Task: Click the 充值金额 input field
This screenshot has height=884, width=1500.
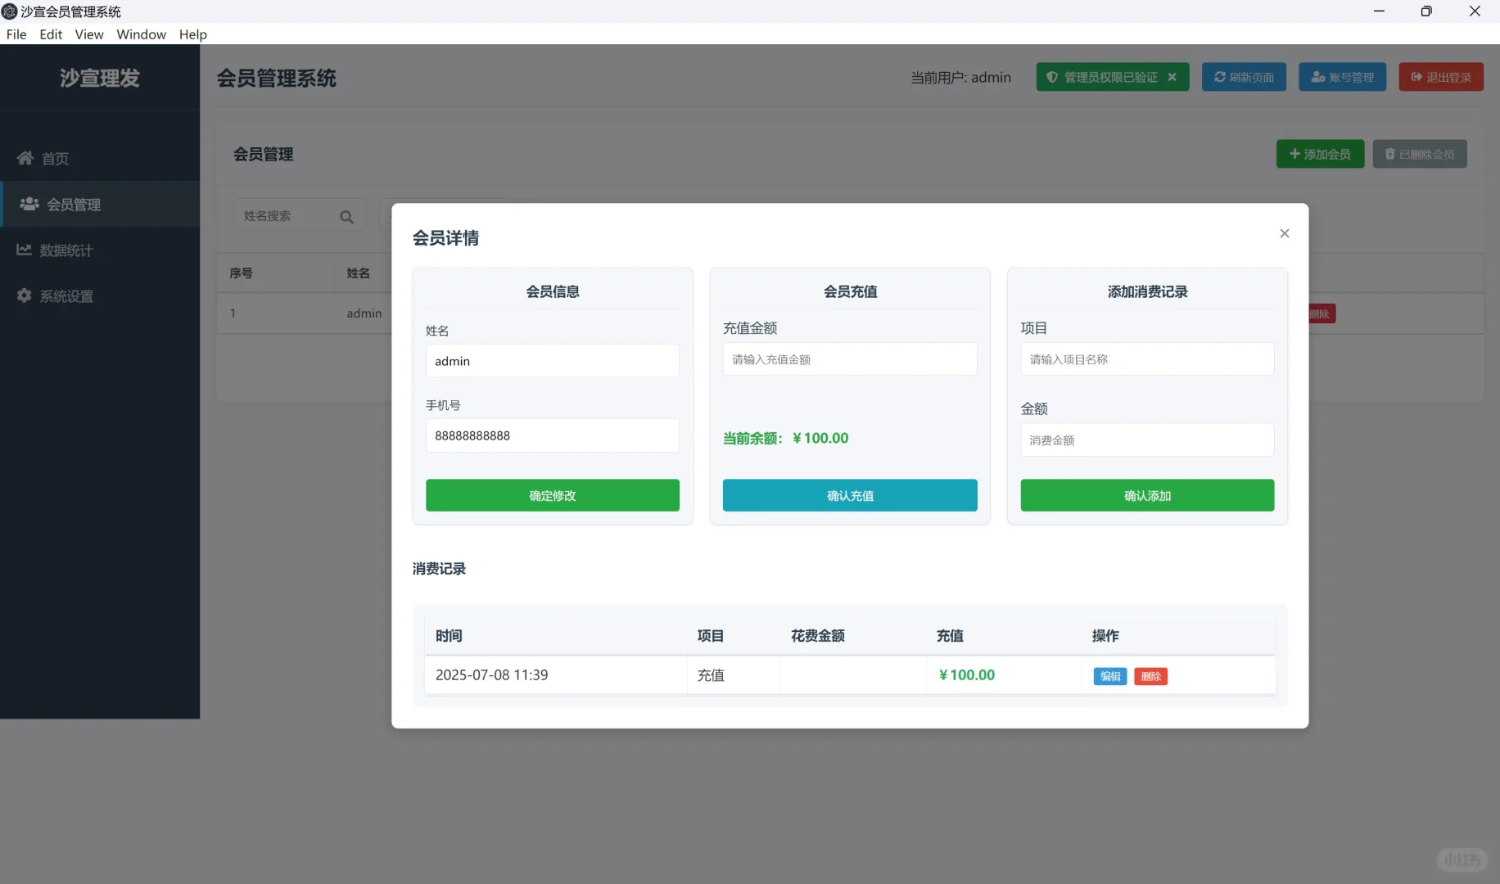Action: (850, 359)
